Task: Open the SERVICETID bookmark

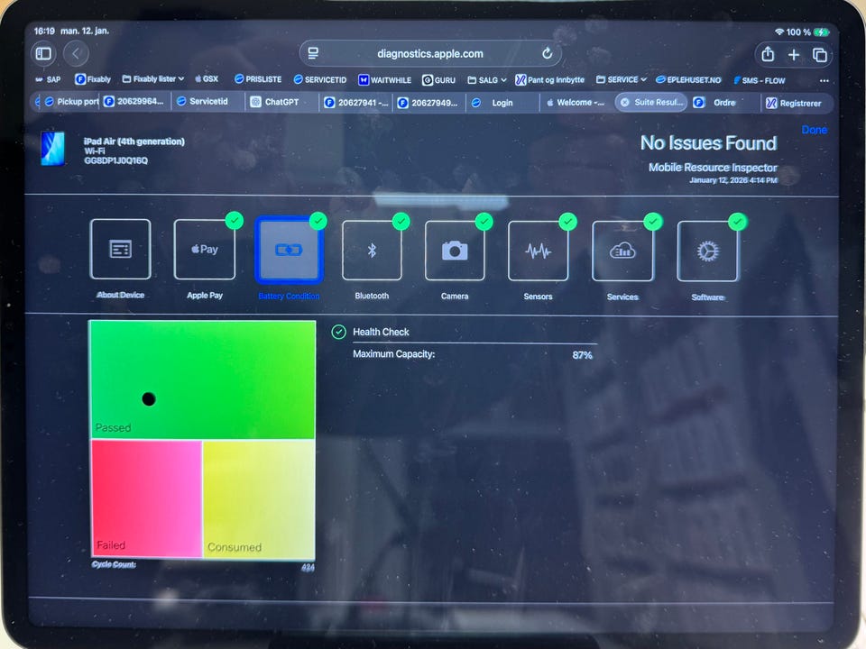Action: [x=319, y=79]
